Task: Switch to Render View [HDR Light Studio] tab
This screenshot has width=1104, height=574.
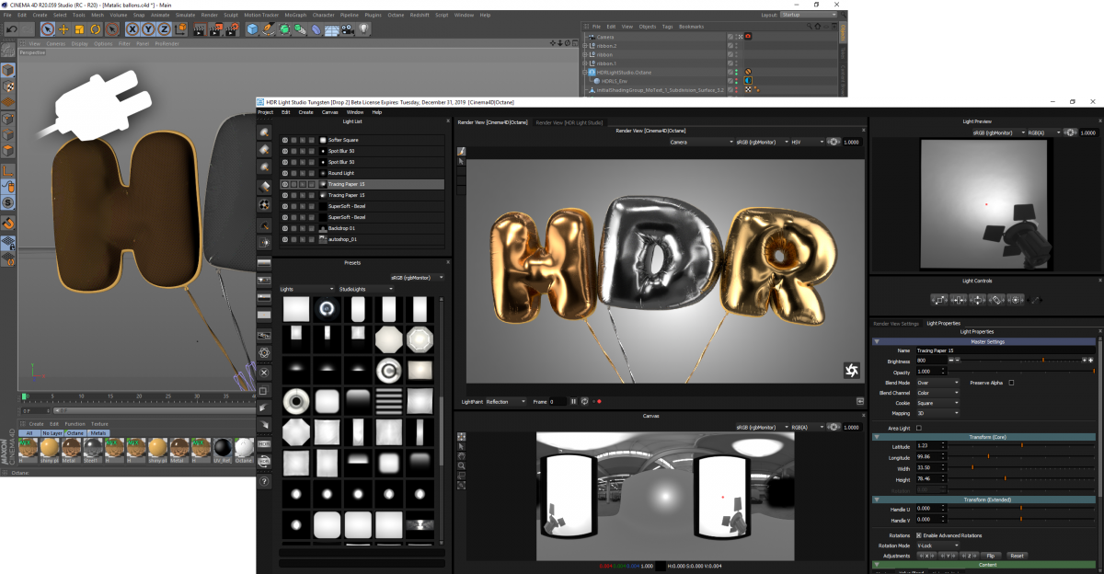Action: point(570,121)
